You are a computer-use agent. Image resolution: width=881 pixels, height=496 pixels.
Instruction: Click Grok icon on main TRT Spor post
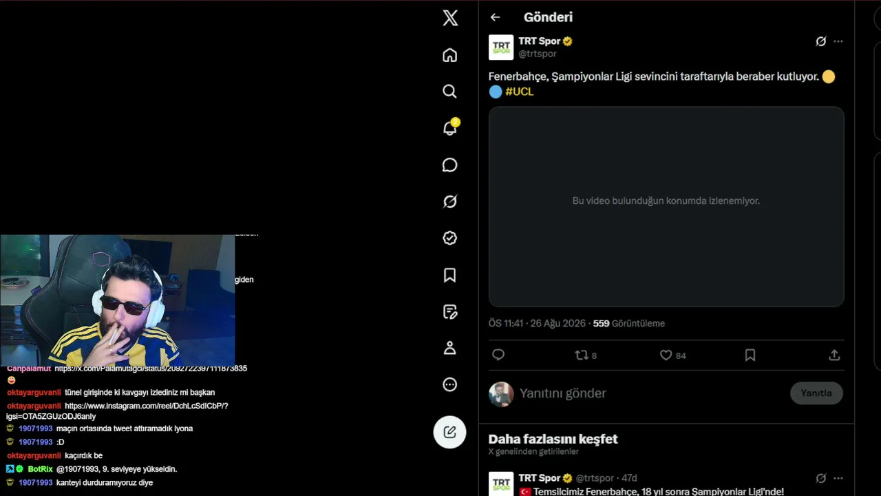pyautogui.click(x=820, y=41)
